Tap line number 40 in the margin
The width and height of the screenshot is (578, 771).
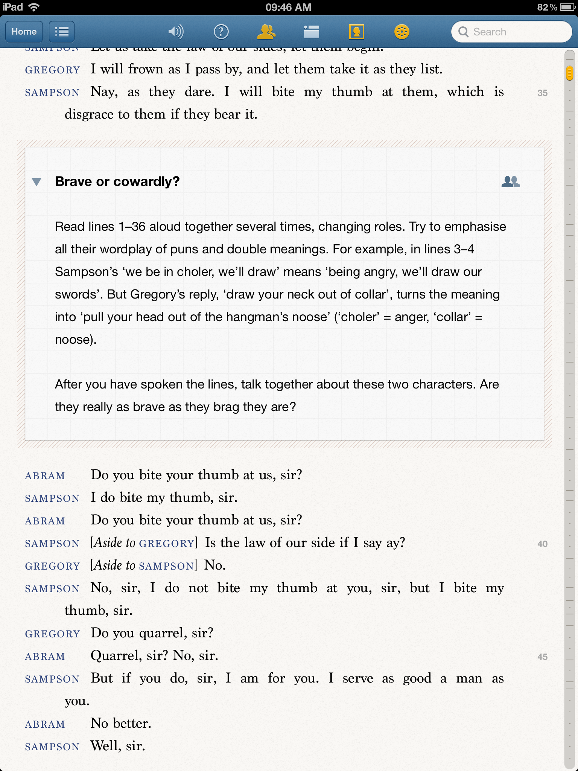click(542, 544)
